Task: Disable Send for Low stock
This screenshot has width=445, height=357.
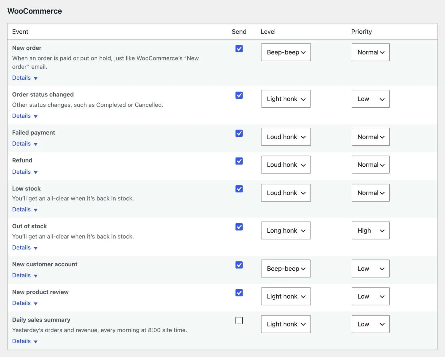Action: pos(239,189)
